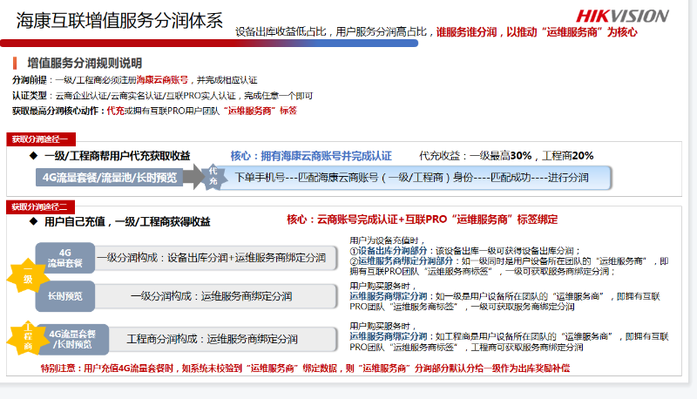Select the red 获取分润途径一 tab label
The height and width of the screenshot is (399, 697).
pos(39,139)
